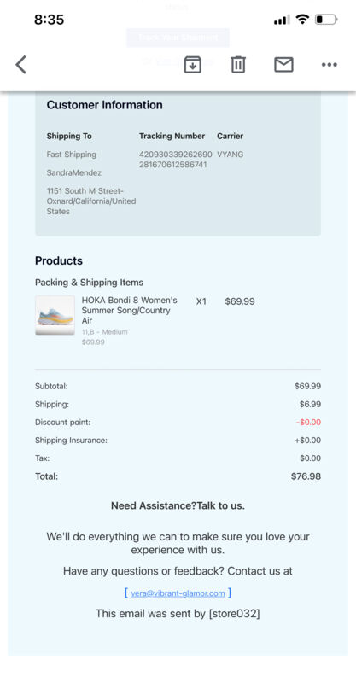Click the Track Your Shipment button
356x683 pixels.
coord(178,38)
